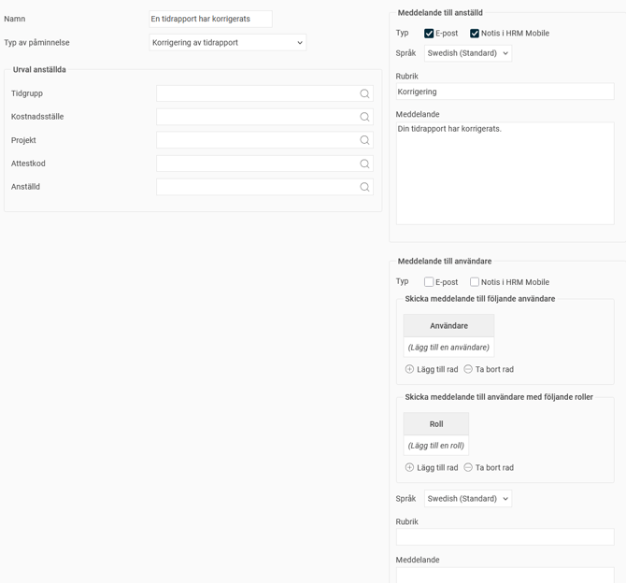The image size is (626, 583).
Task: Open Språk dropdown in user message section
Action: pyautogui.click(x=468, y=499)
